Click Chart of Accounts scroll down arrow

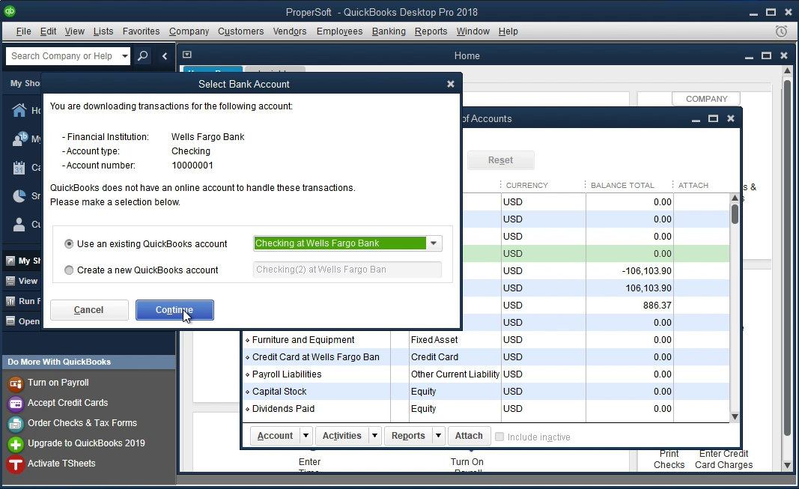click(x=735, y=416)
